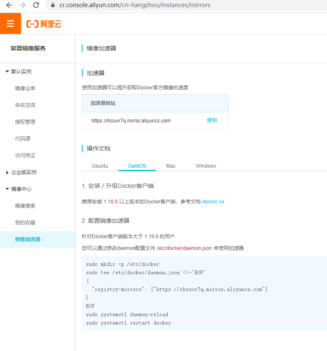Click the Aliyun 阿里云 logo
327x351 pixels.
point(44,24)
